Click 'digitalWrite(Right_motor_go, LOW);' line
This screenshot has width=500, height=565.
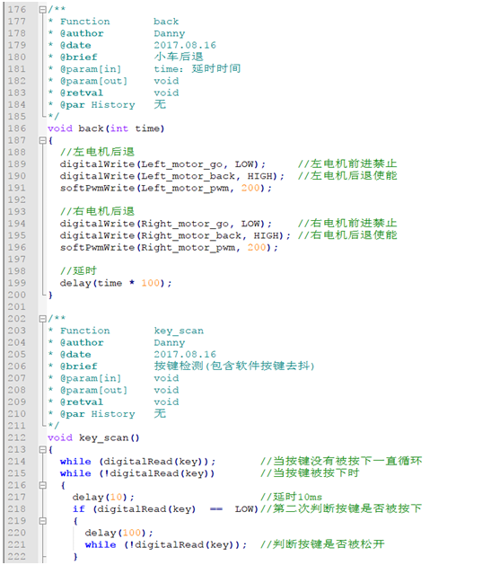click(x=166, y=224)
